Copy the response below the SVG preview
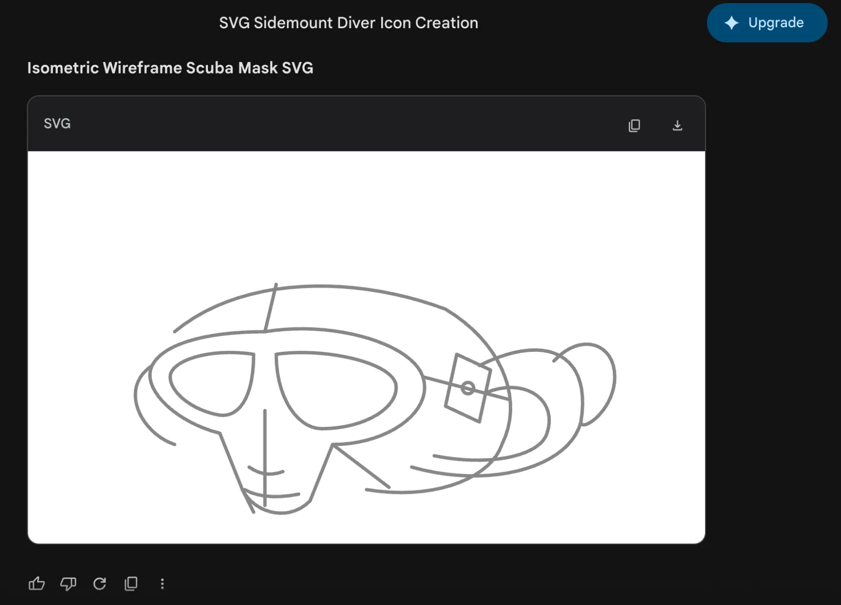Screen dimensions: 841x605 point(131,583)
